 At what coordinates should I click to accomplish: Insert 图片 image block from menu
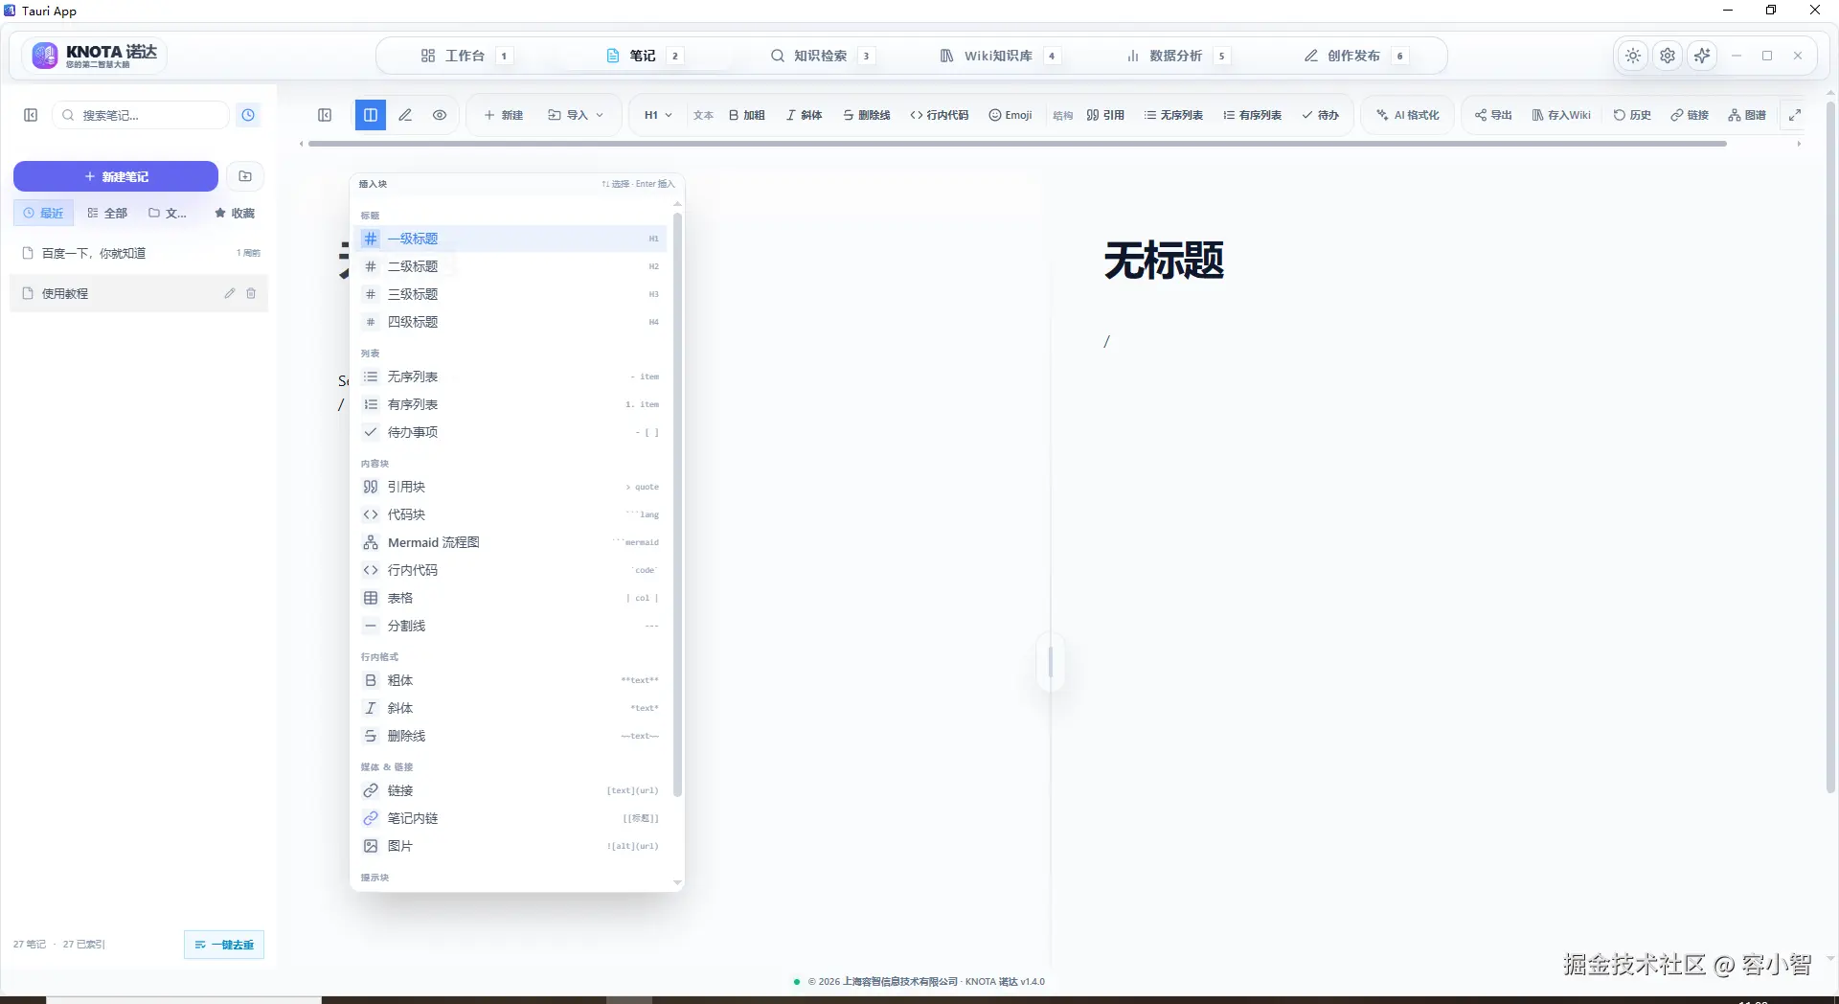pyautogui.click(x=511, y=846)
